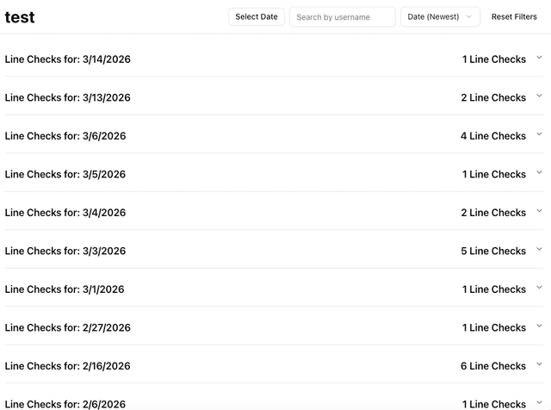Viewport: 551px width, 410px height.
Task: Click the Search by username field
Action: [x=342, y=17]
